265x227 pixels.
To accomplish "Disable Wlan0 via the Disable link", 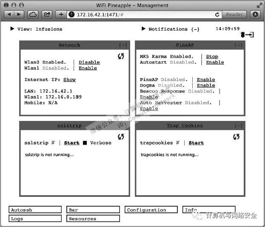I will [x=89, y=62].
